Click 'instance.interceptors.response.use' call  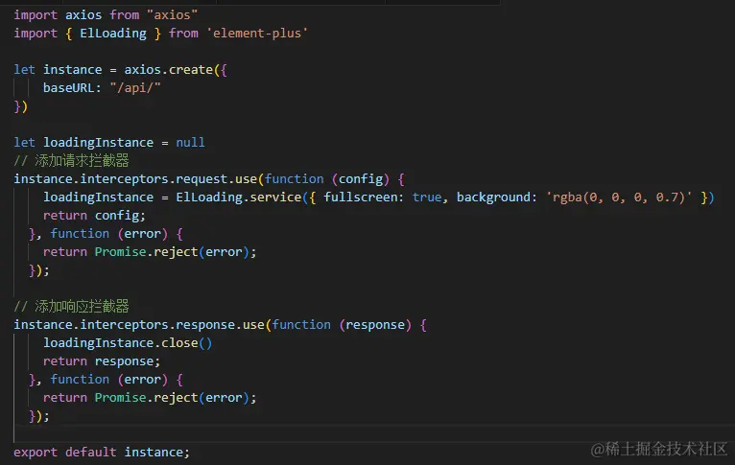139,324
